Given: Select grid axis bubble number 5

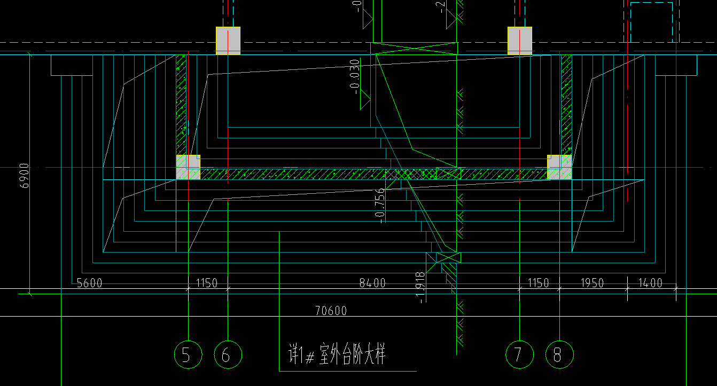Looking at the screenshot, I should point(188,355).
